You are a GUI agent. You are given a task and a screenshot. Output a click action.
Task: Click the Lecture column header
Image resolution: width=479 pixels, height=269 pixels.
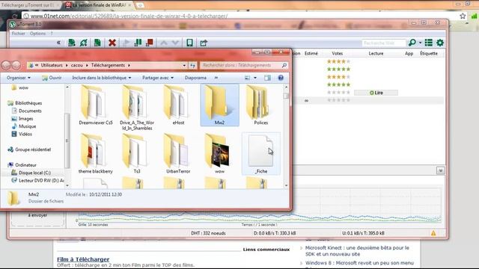coord(376,53)
